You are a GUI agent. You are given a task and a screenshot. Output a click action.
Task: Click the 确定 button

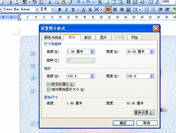pos(123,123)
